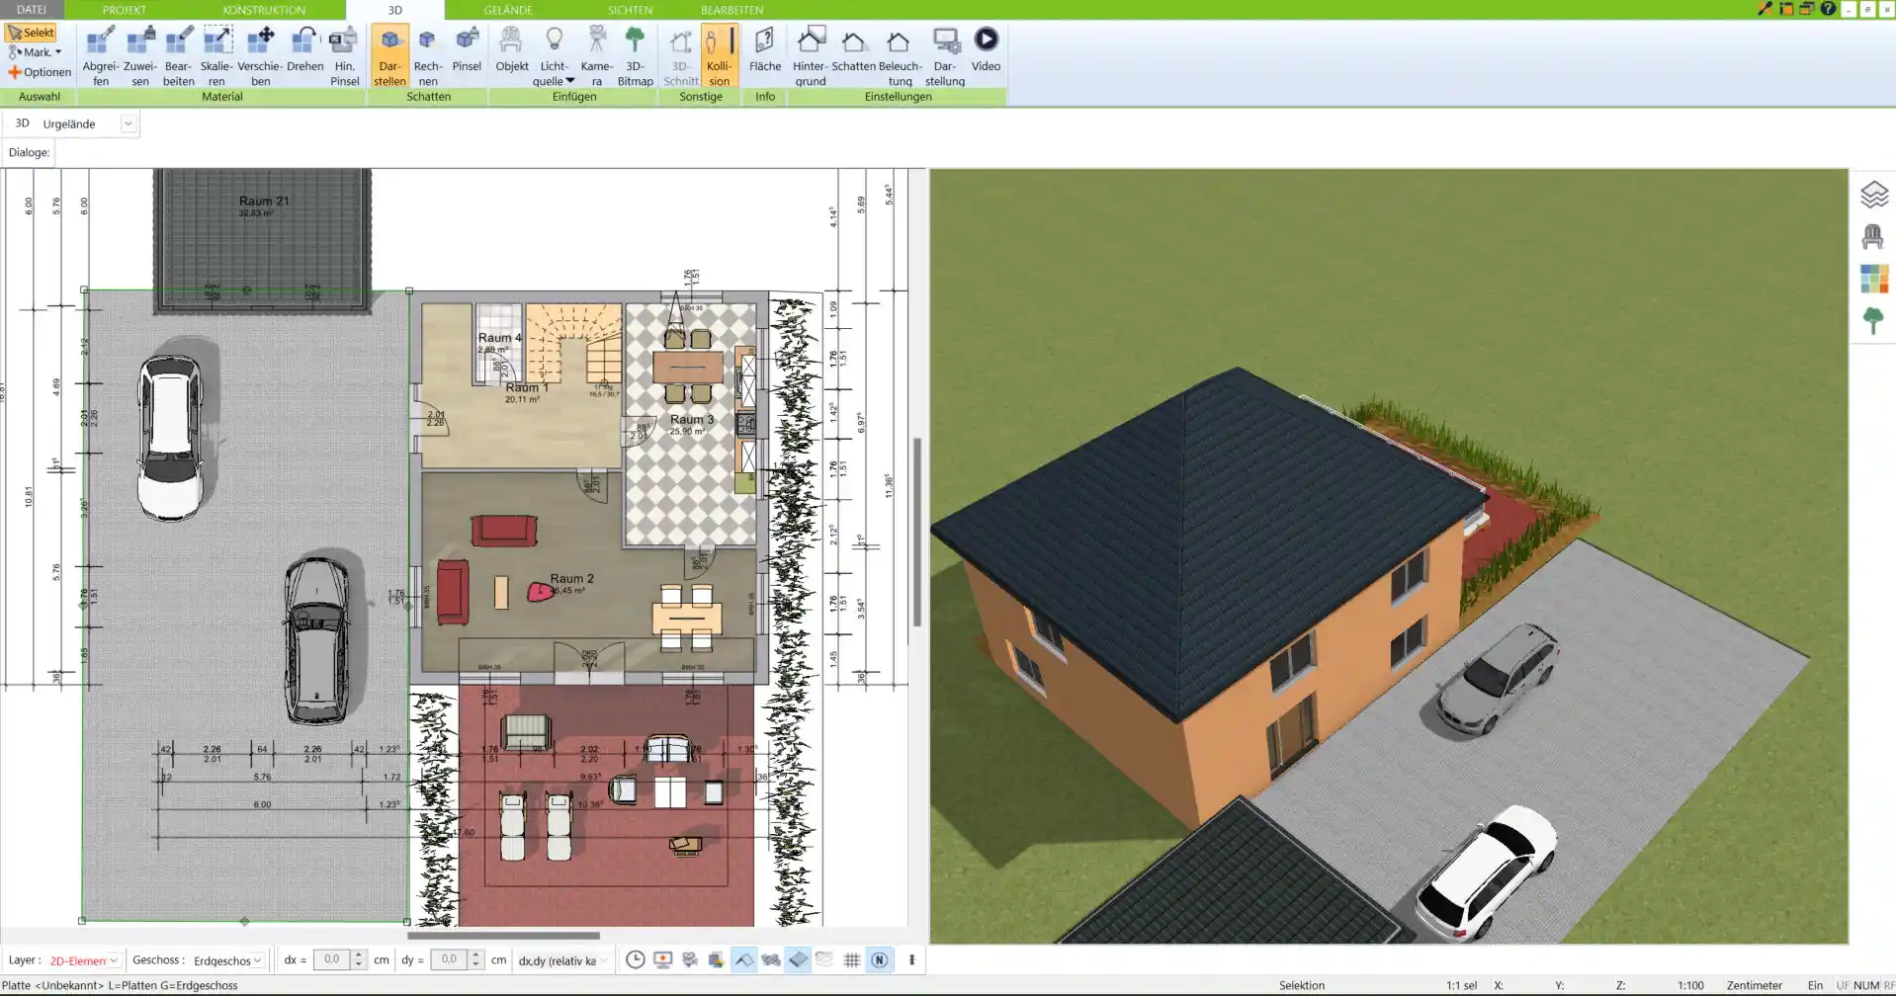The image size is (1896, 996).
Task: Toggle the grid display in bottom toolbar
Action: [x=851, y=959]
